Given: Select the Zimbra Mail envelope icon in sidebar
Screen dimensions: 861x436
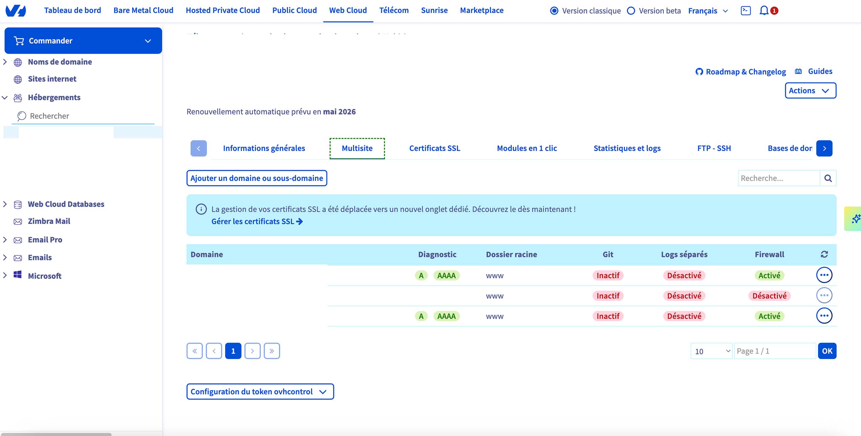Looking at the screenshot, I should point(18,221).
